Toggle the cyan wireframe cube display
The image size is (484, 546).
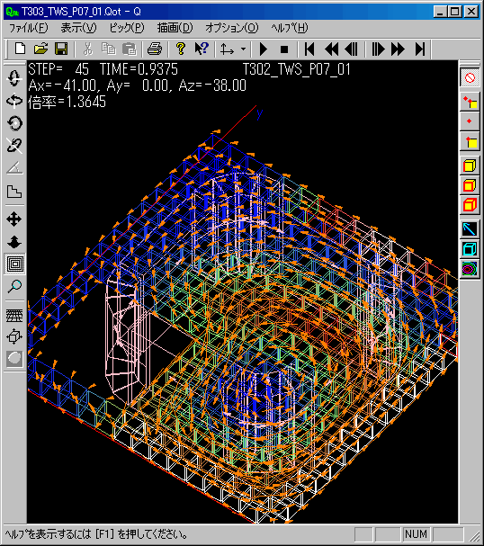[x=470, y=249]
